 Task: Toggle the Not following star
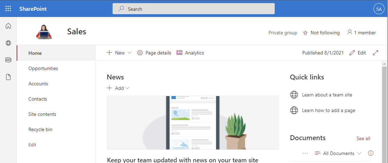point(305,33)
